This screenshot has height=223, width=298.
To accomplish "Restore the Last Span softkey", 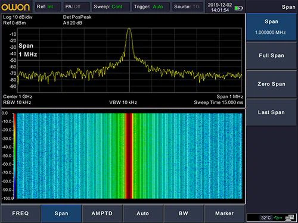I will 271,112.
